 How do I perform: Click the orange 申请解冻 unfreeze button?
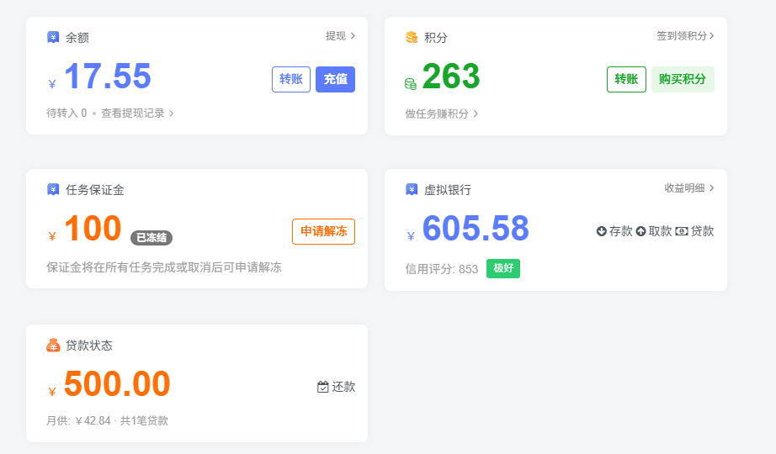323,231
